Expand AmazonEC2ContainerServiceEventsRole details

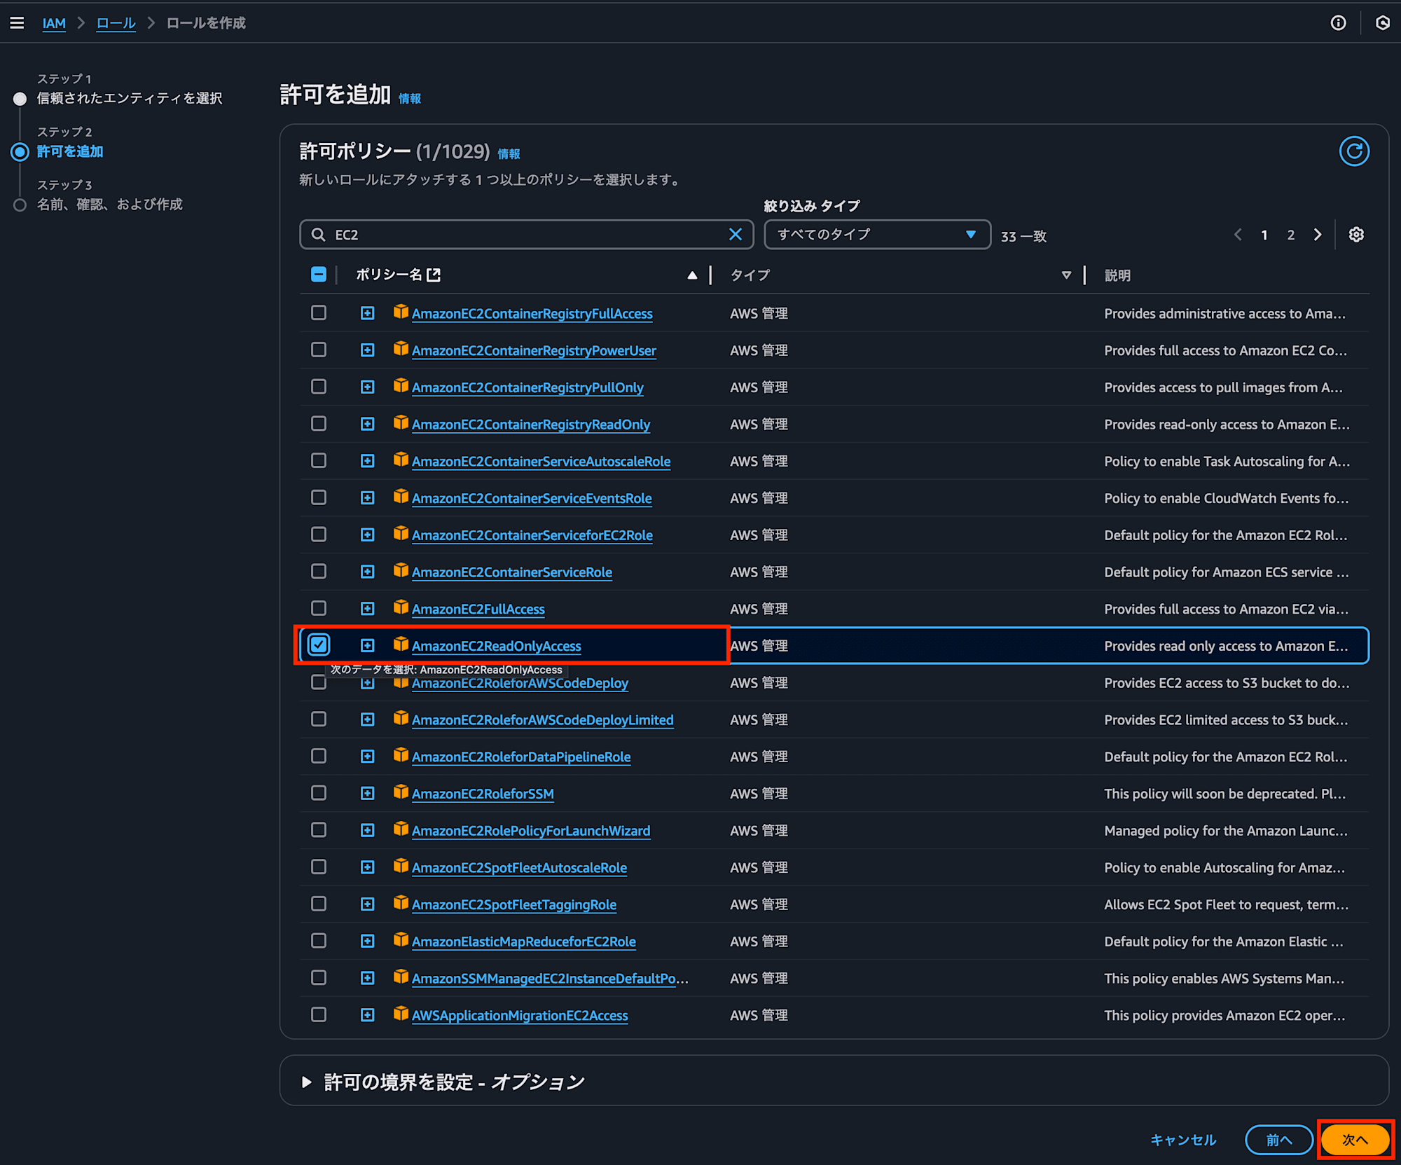coord(367,497)
